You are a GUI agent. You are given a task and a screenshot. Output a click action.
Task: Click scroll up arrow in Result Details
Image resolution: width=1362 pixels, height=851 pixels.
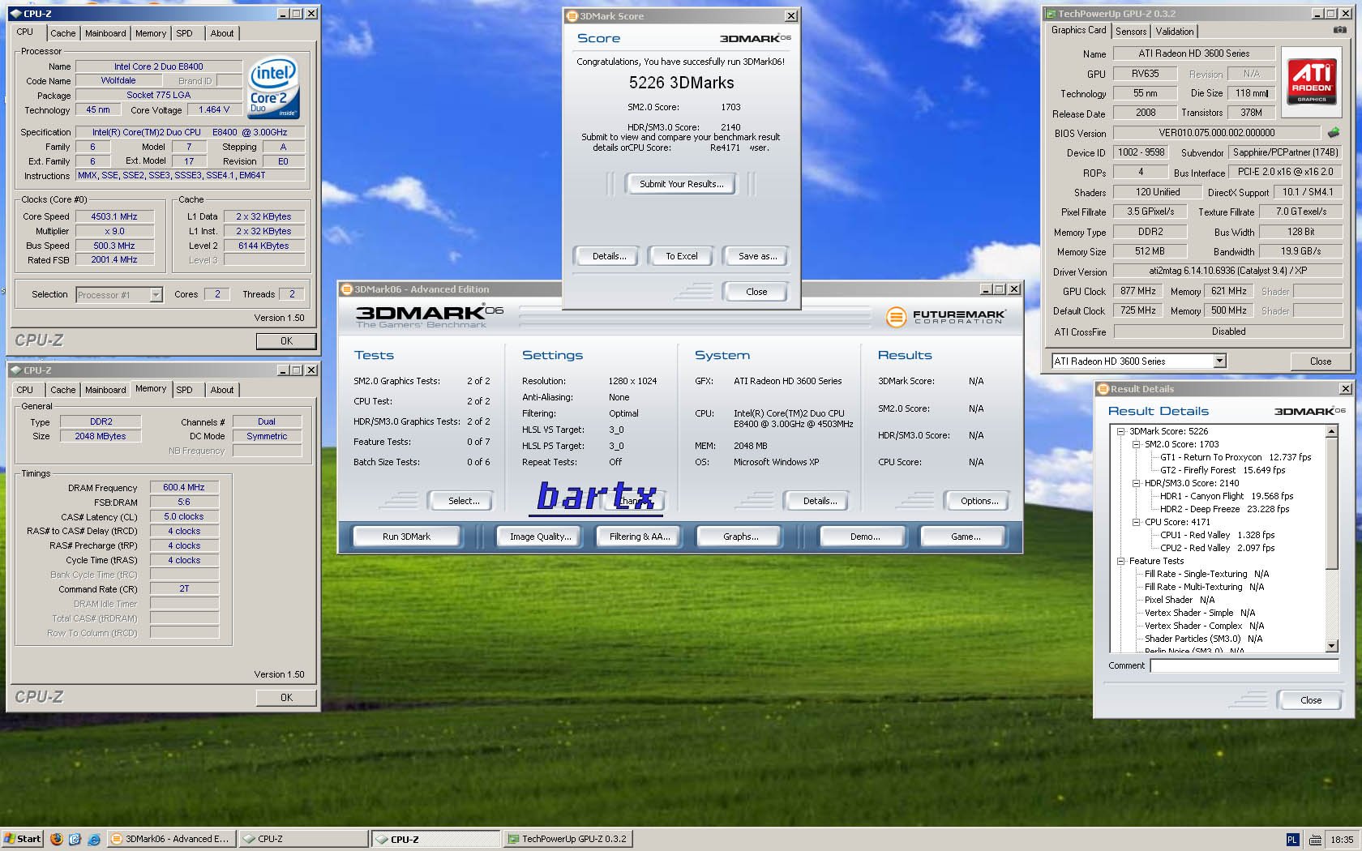click(x=1331, y=432)
